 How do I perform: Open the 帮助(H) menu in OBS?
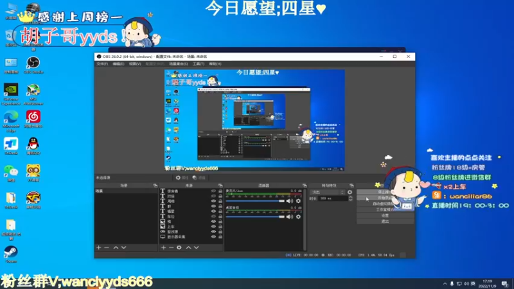point(215,64)
